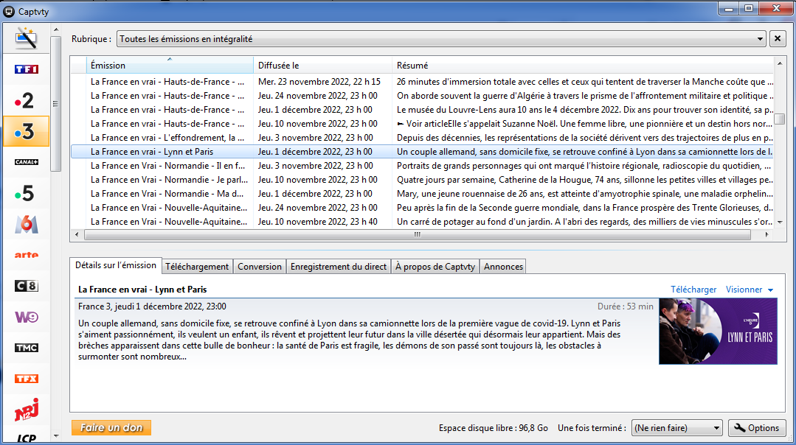Click the program list scroll-right arrow
Screen dimensions: 796x445
766,235
